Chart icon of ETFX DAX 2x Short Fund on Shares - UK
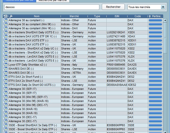This screenshot has width=170, height=133. pos(5,77)
